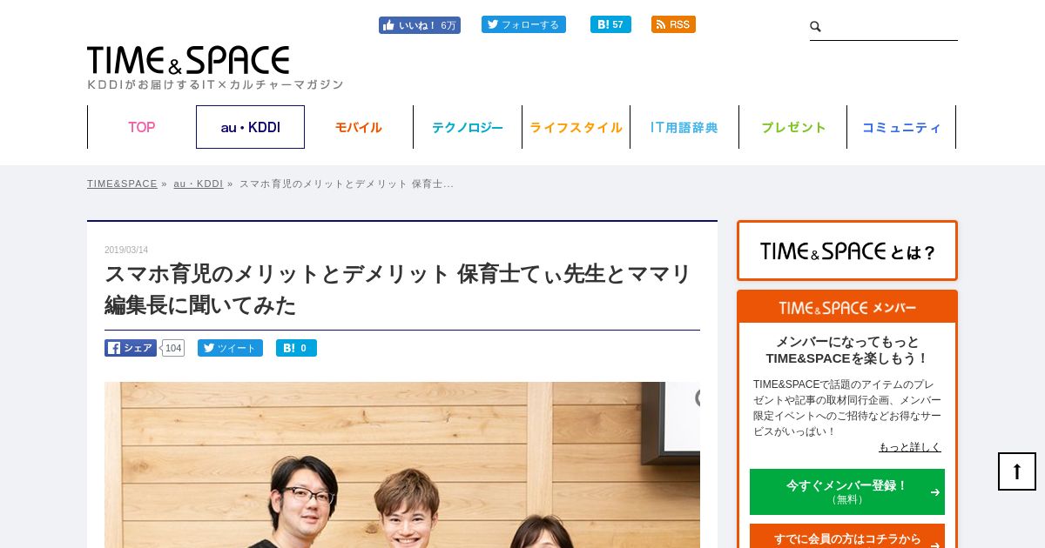This screenshot has width=1045, height=548.
Task: Open the orange RSS feed button
Action: click(673, 24)
